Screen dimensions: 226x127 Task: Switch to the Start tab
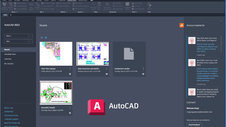click(x=5, y=15)
